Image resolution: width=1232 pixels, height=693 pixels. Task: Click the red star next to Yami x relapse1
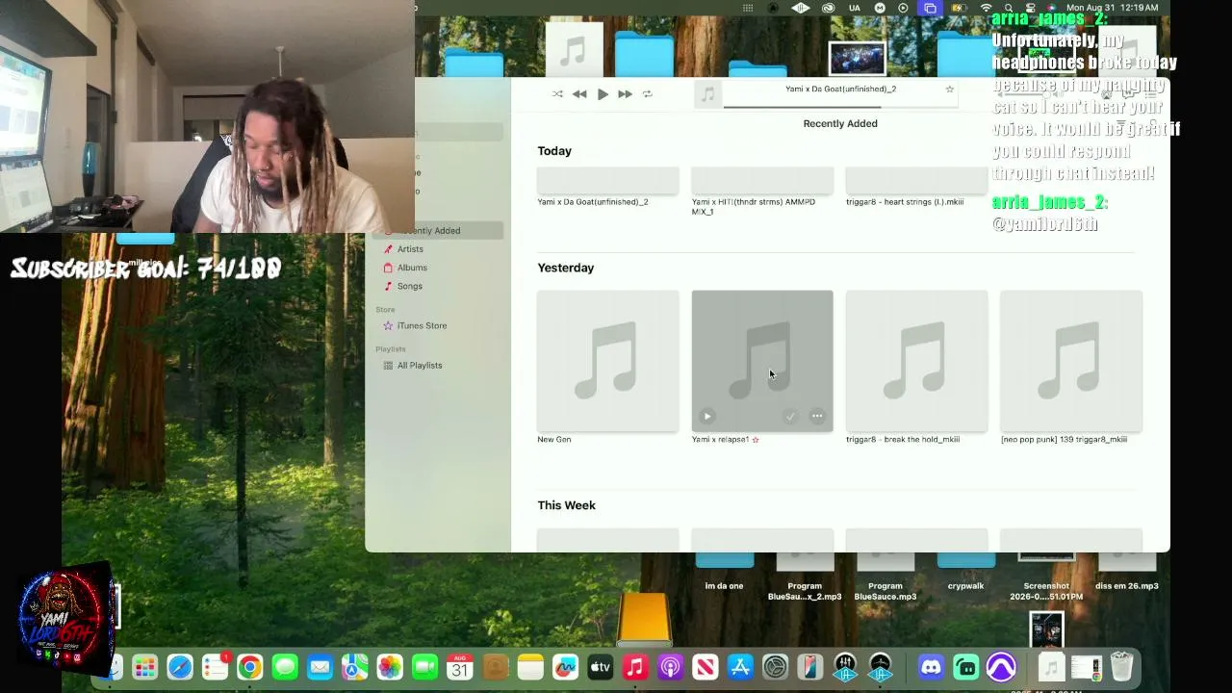point(756,440)
